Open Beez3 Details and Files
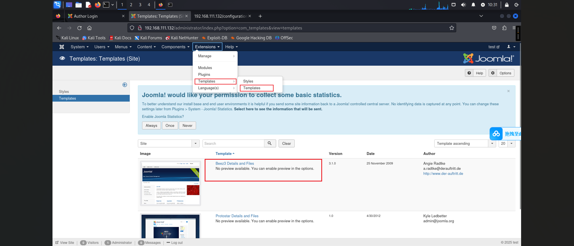Screen dimensions: 574x246 point(235,163)
